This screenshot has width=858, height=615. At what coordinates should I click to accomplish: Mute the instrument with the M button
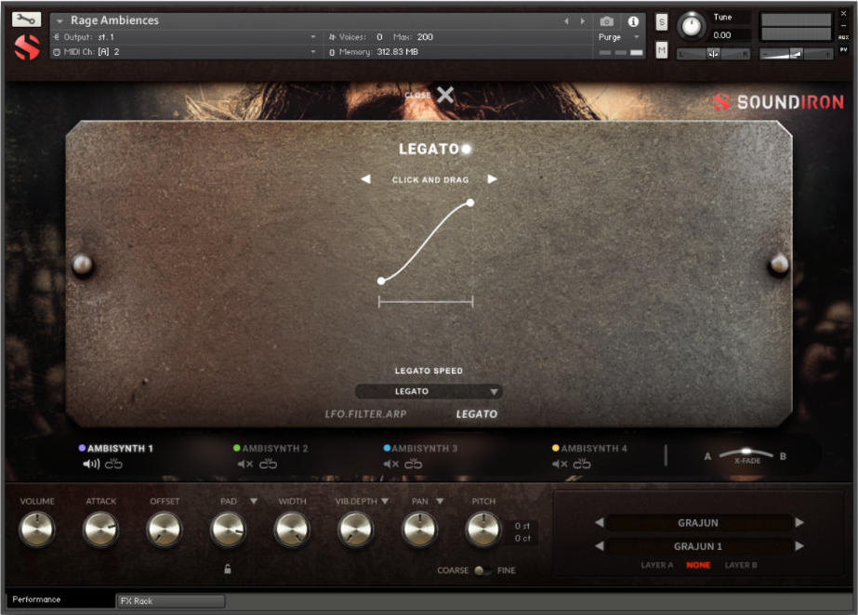662,50
